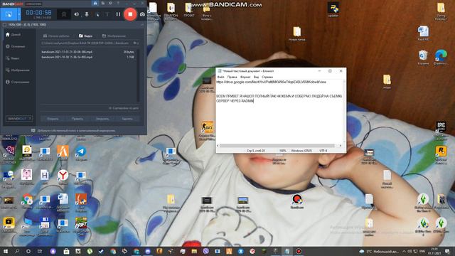This screenshot has width=455, height=256.
Task: Open the Notepad File menu
Action: [220, 78]
